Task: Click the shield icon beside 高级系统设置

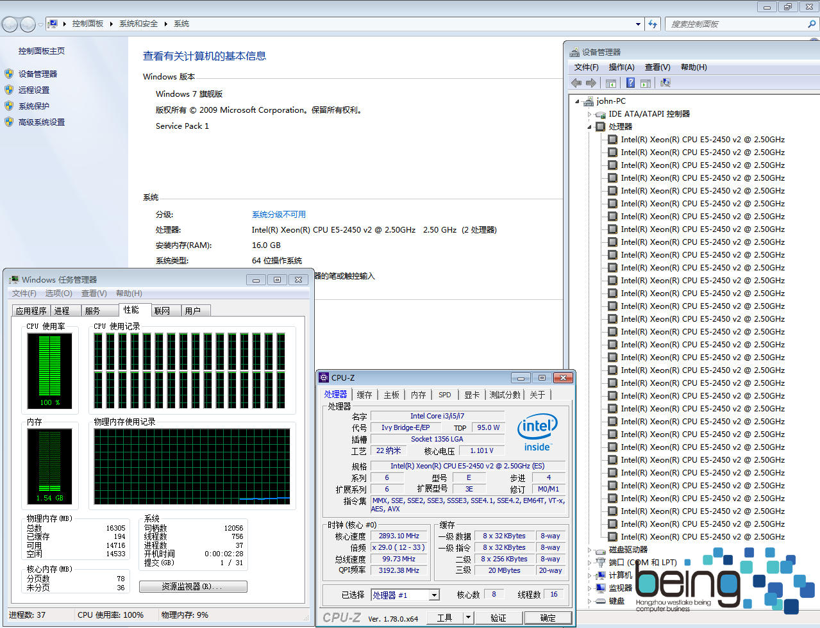Action: click(x=9, y=122)
